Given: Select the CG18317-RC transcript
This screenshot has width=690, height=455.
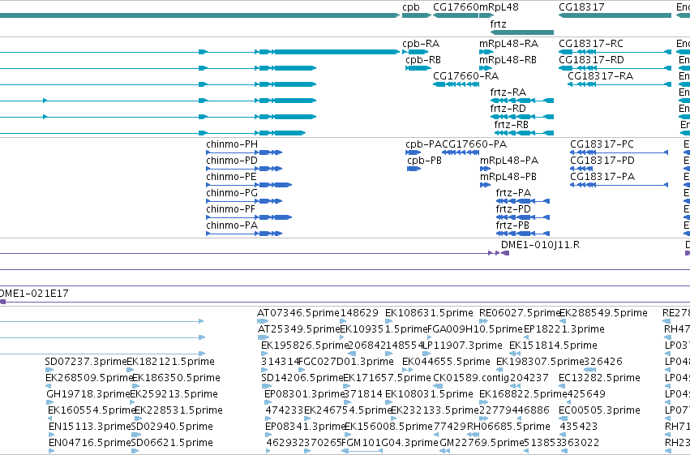Looking at the screenshot, I should (615, 52).
